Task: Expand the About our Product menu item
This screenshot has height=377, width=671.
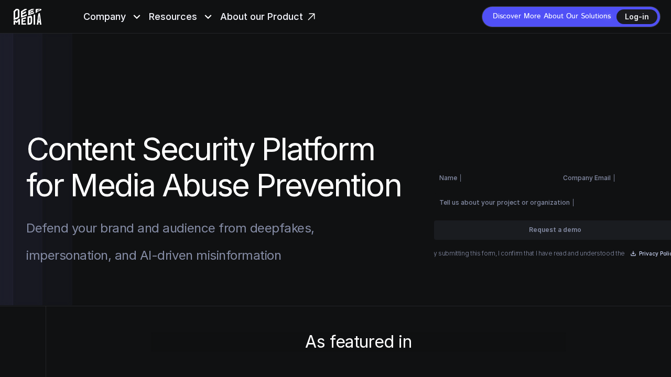Action: click(x=261, y=17)
